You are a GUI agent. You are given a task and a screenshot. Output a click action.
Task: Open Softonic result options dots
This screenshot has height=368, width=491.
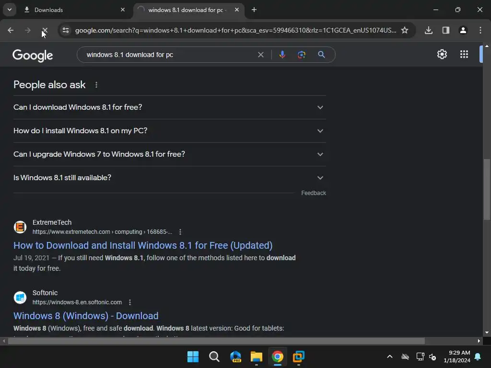point(130,302)
